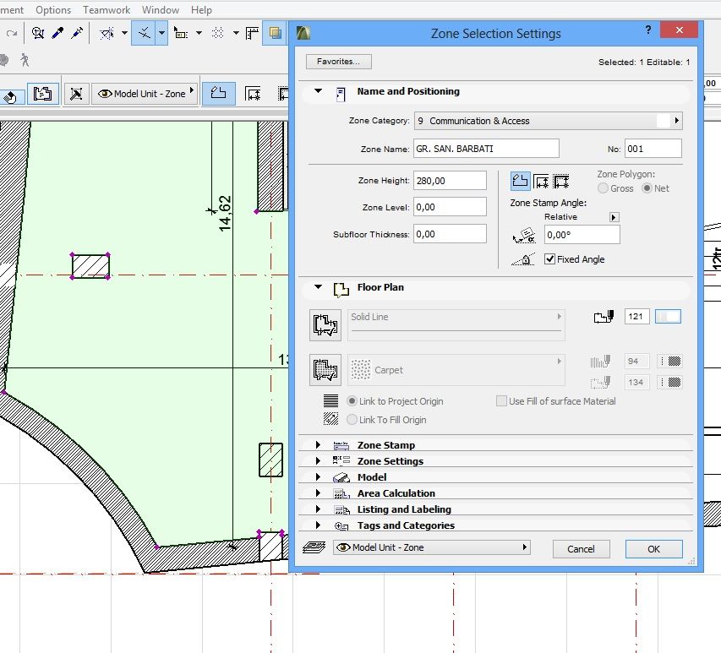The width and height of the screenshot is (721, 653).
Task: Toggle the zone cover fill override button
Action: (325, 370)
